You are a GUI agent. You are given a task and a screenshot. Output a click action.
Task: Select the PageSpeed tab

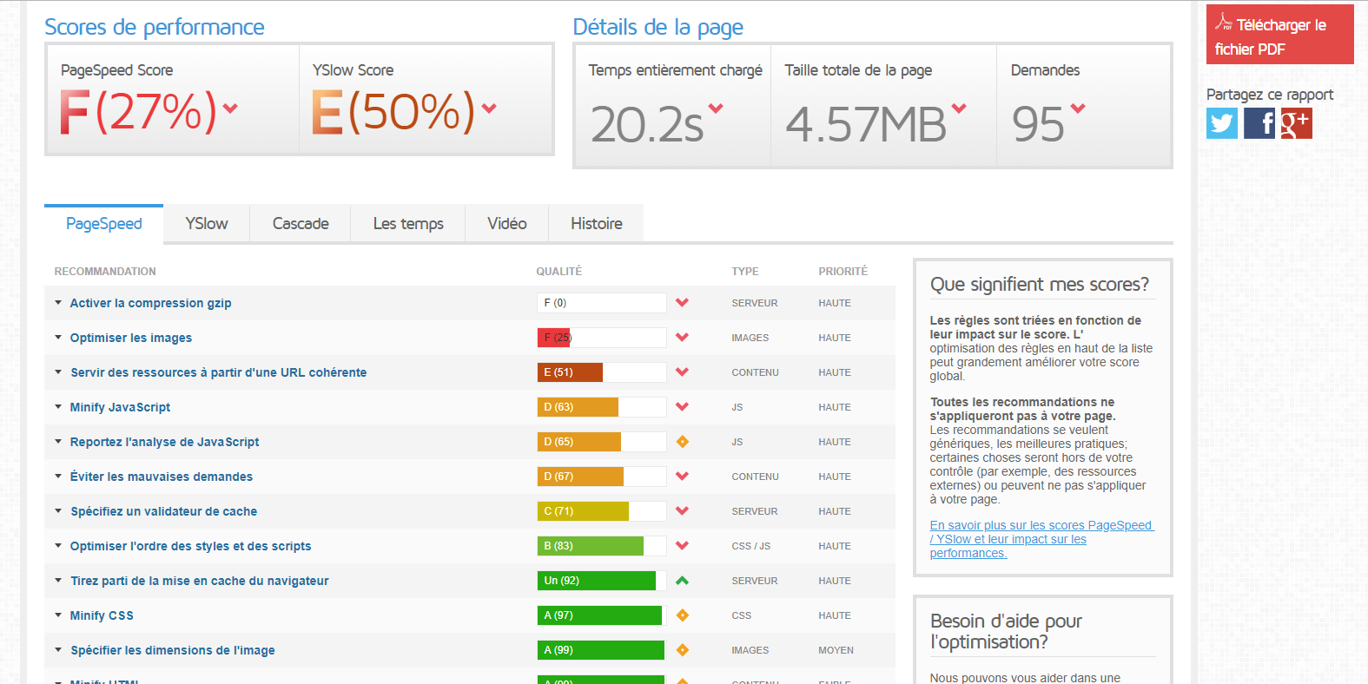pos(104,224)
